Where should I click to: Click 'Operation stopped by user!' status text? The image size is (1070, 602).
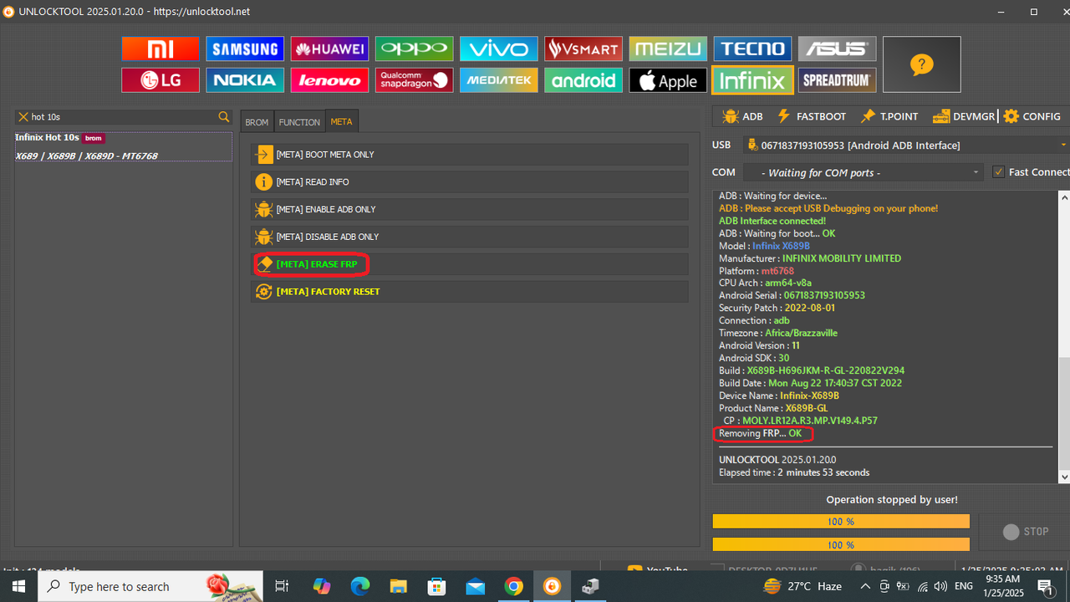(x=892, y=500)
